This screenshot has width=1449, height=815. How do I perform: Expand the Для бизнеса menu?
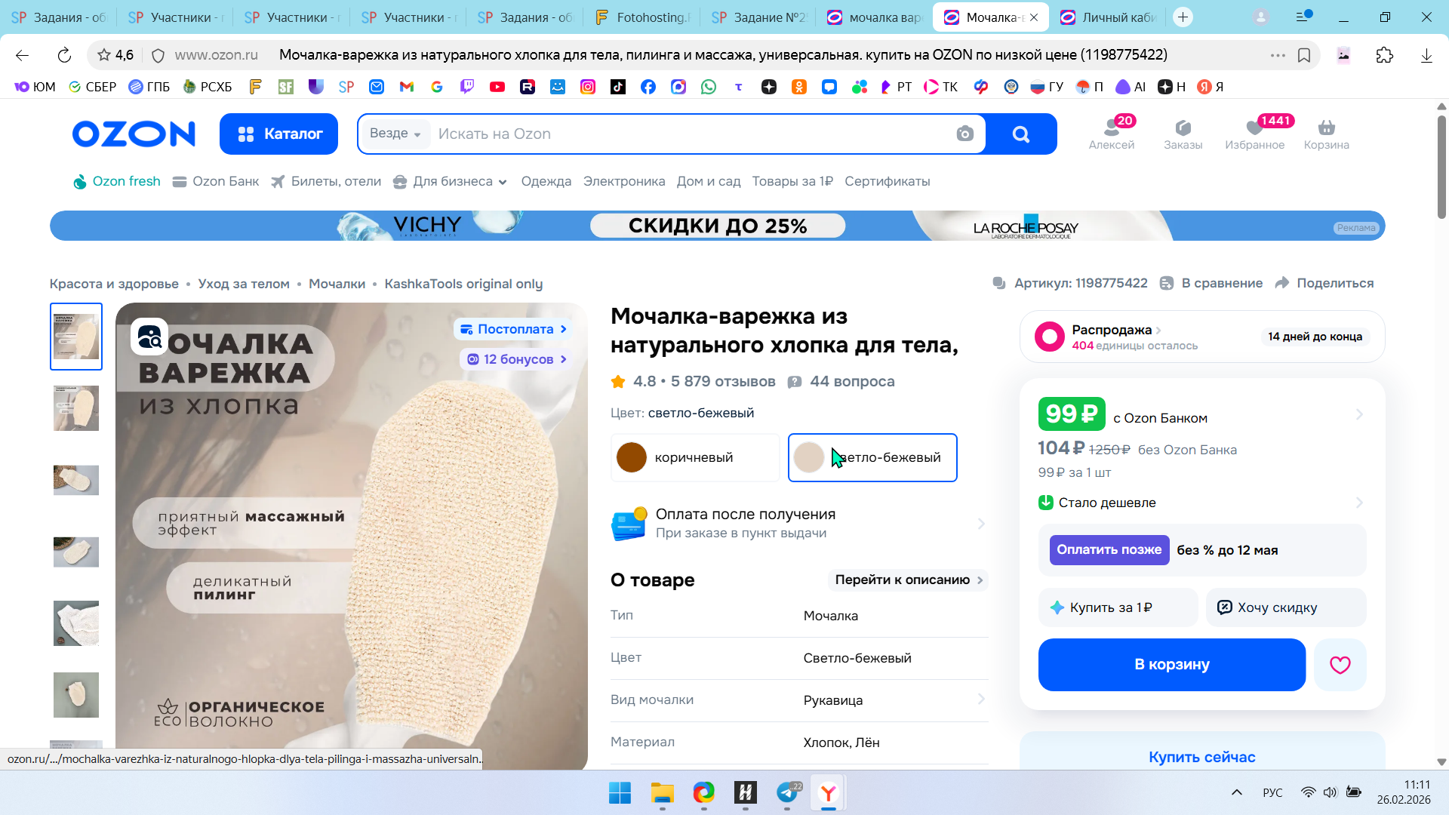(x=451, y=181)
